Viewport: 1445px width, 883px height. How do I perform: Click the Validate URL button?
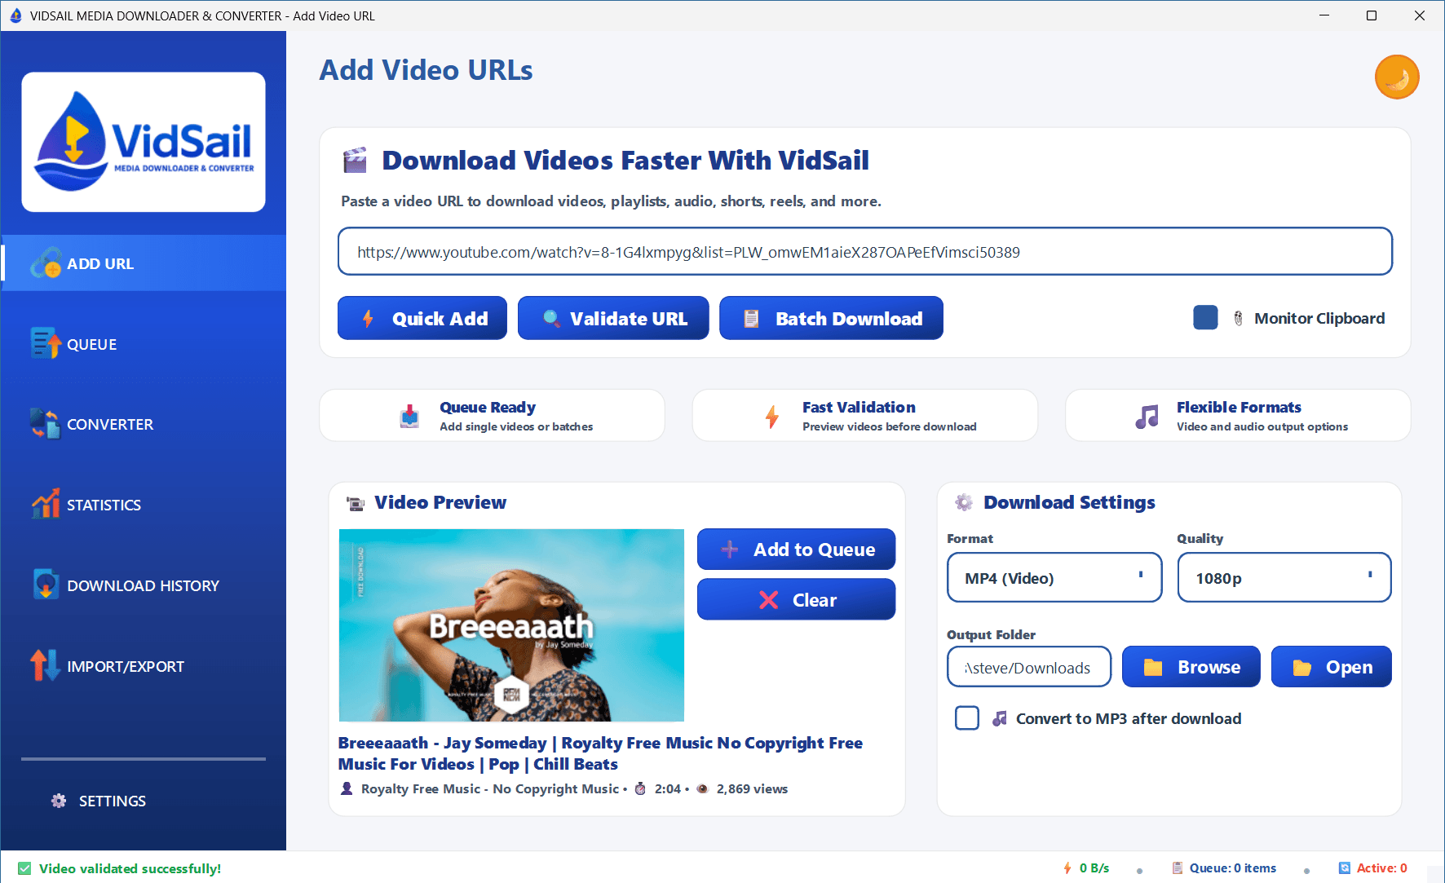click(x=613, y=318)
